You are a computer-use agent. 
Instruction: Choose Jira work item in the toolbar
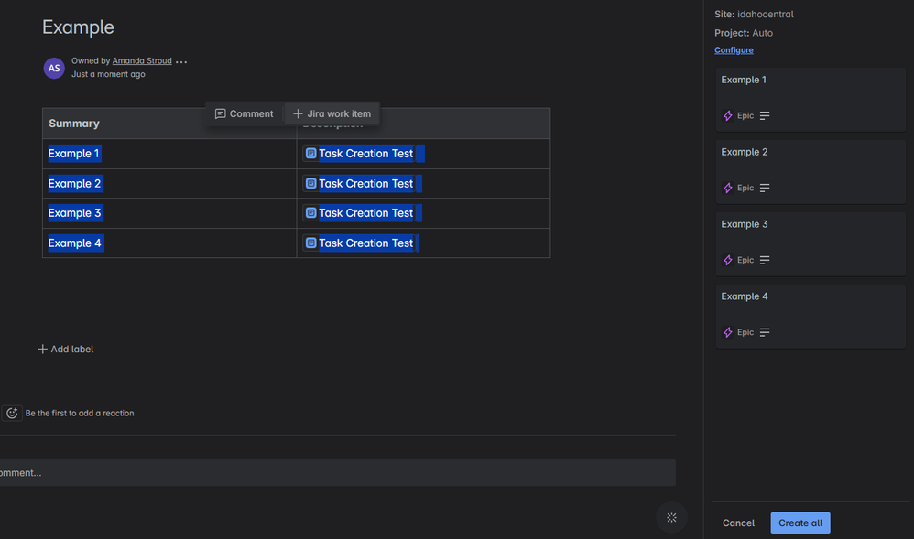[x=332, y=113]
